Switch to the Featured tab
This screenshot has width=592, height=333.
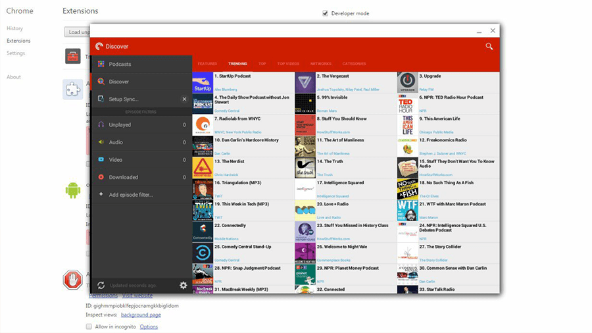click(x=207, y=64)
